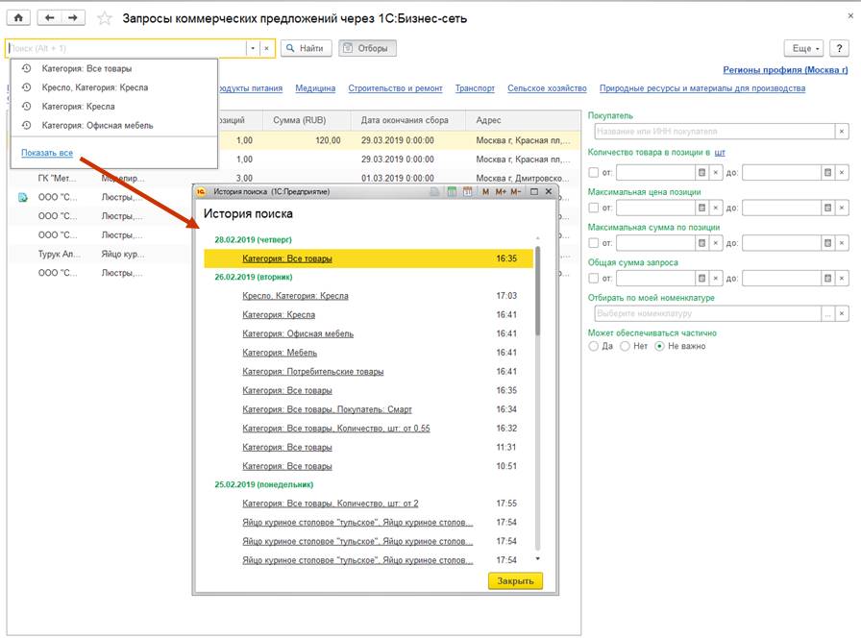Clear the search field with the x icon

coord(266,48)
